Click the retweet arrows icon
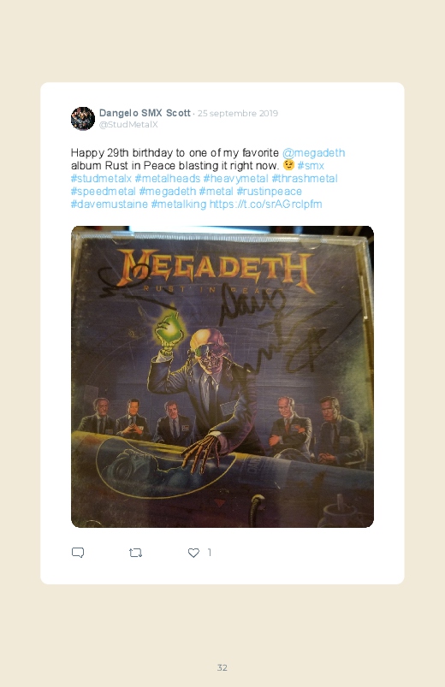This screenshot has height=687, width=445. coord(135,553)
